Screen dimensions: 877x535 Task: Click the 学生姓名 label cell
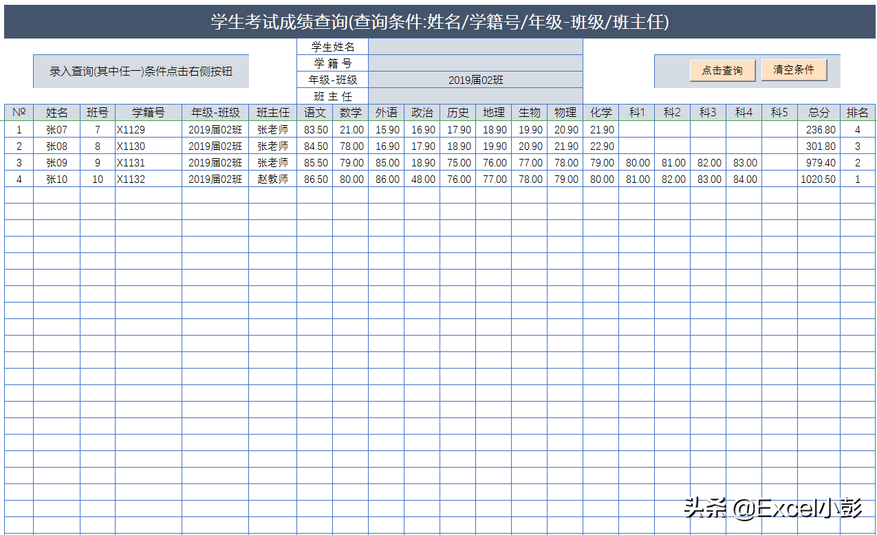coord(333,47)
